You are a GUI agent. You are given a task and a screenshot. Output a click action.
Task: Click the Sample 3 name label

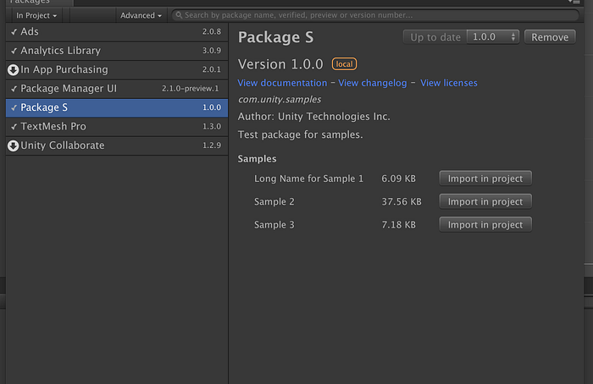tap(274, 225)
